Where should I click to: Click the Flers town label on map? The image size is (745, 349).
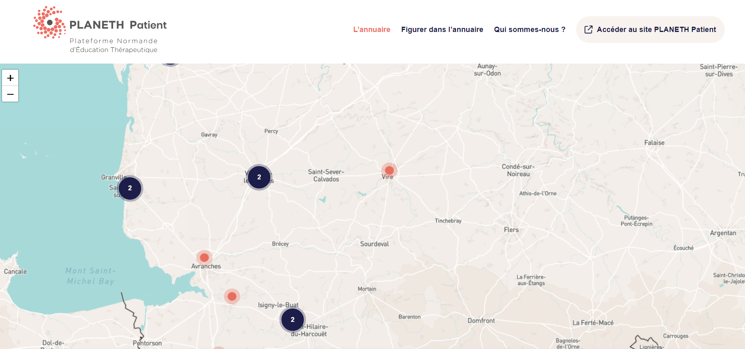point(511,230)
